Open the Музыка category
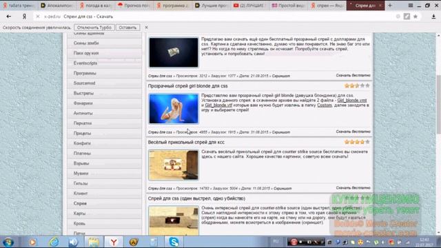Viewport: 441px width, 248px height. [x=104, y=173]
